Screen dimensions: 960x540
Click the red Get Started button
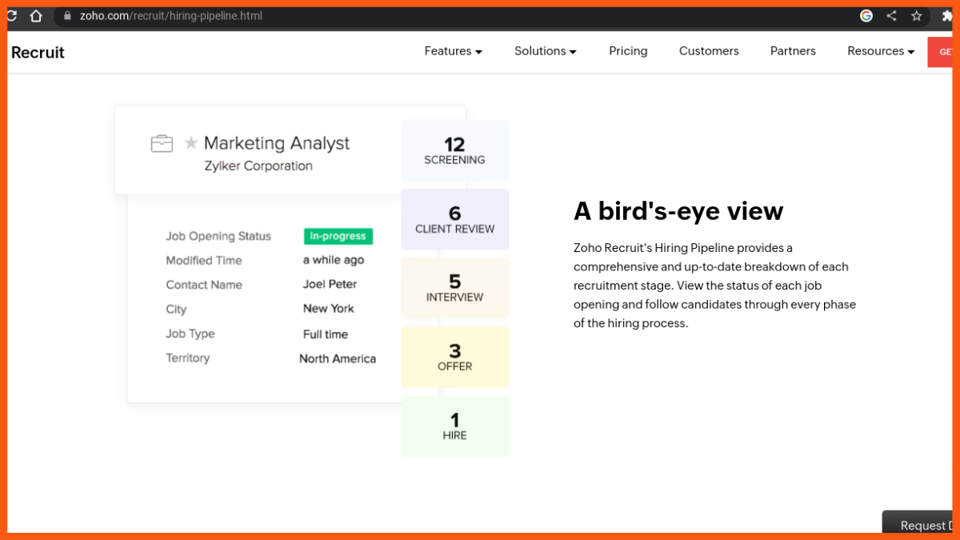tap(941, 52)
